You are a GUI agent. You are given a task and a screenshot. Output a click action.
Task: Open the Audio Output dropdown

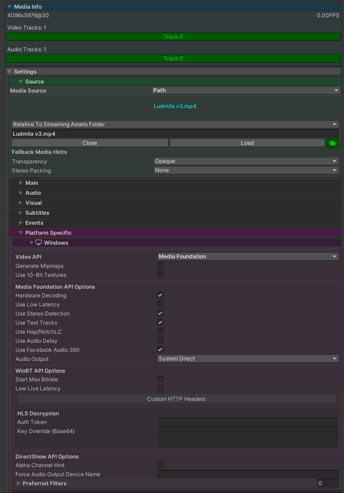(x=247, y=359)
